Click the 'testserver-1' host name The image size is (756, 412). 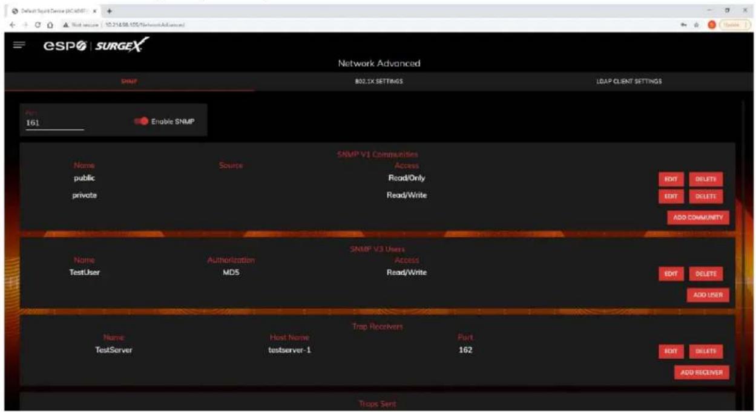click(x=289, y=350)
